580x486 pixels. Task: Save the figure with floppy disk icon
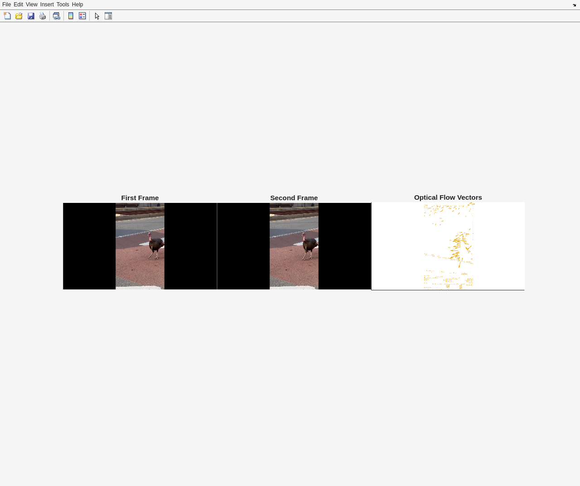coord(31,16)
